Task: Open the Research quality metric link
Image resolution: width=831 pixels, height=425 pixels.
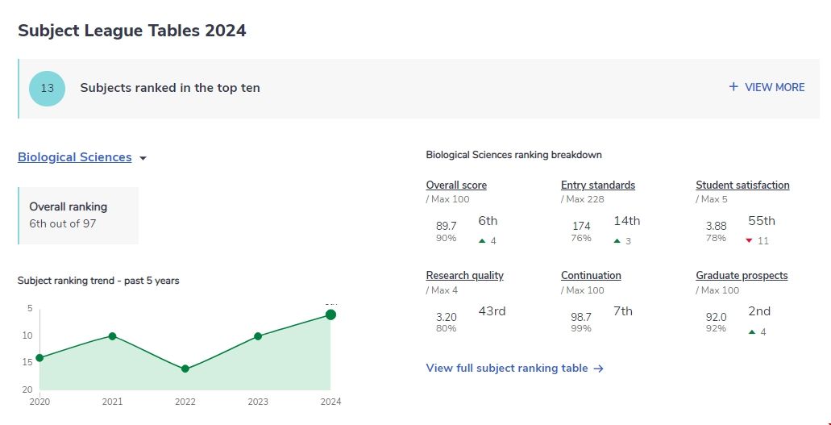Action: point(464,275)
